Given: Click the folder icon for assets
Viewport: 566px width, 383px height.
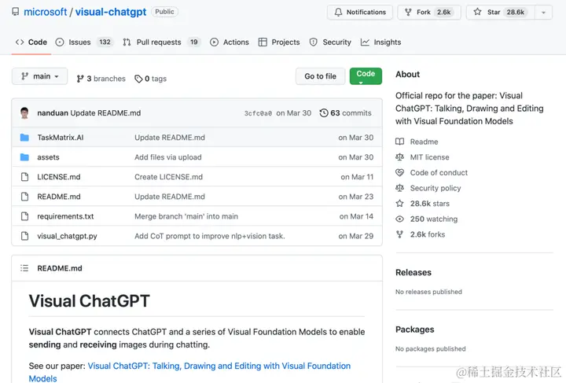Looking at the screenshot, I should 24,157.
